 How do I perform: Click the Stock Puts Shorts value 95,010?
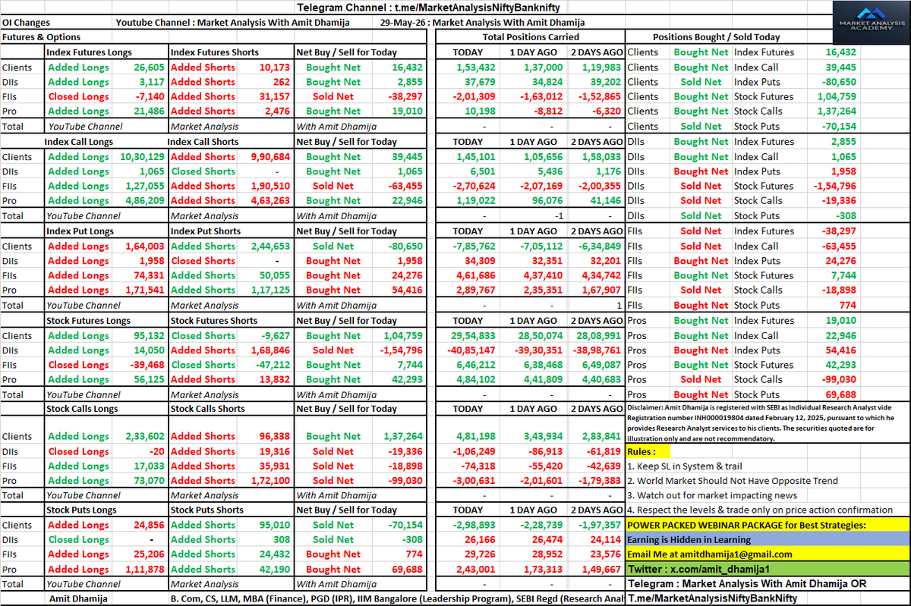pos(274,525)
